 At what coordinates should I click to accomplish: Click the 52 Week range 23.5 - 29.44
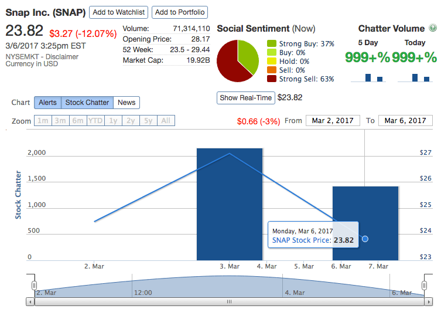click(x=190, y=50)
